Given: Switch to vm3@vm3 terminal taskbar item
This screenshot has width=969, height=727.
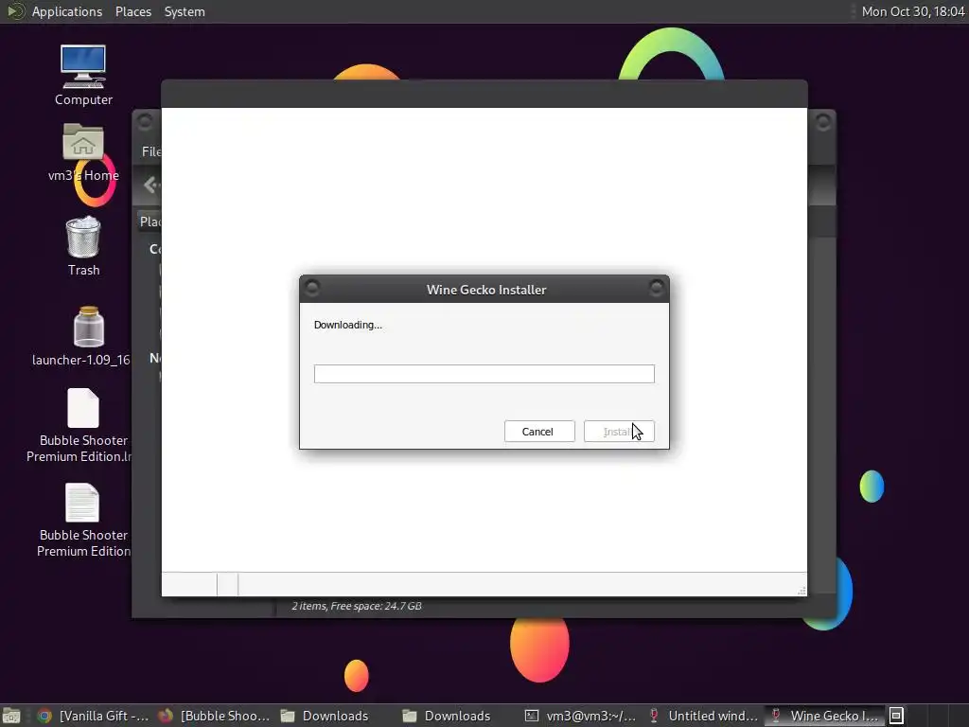Looking at the screenshot, I should 580,716.
